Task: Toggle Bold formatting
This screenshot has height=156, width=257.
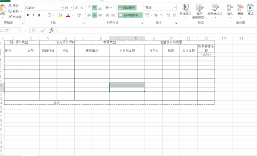Action: tap(28, 15)
